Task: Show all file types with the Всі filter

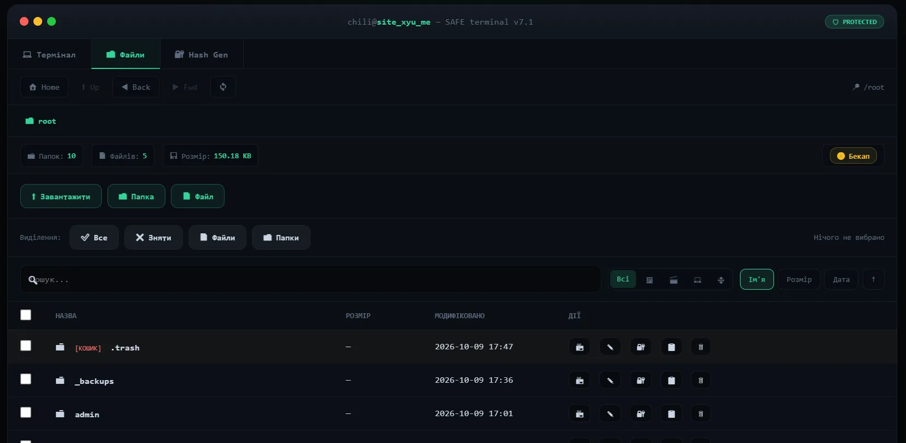Action: coord(623,279)
